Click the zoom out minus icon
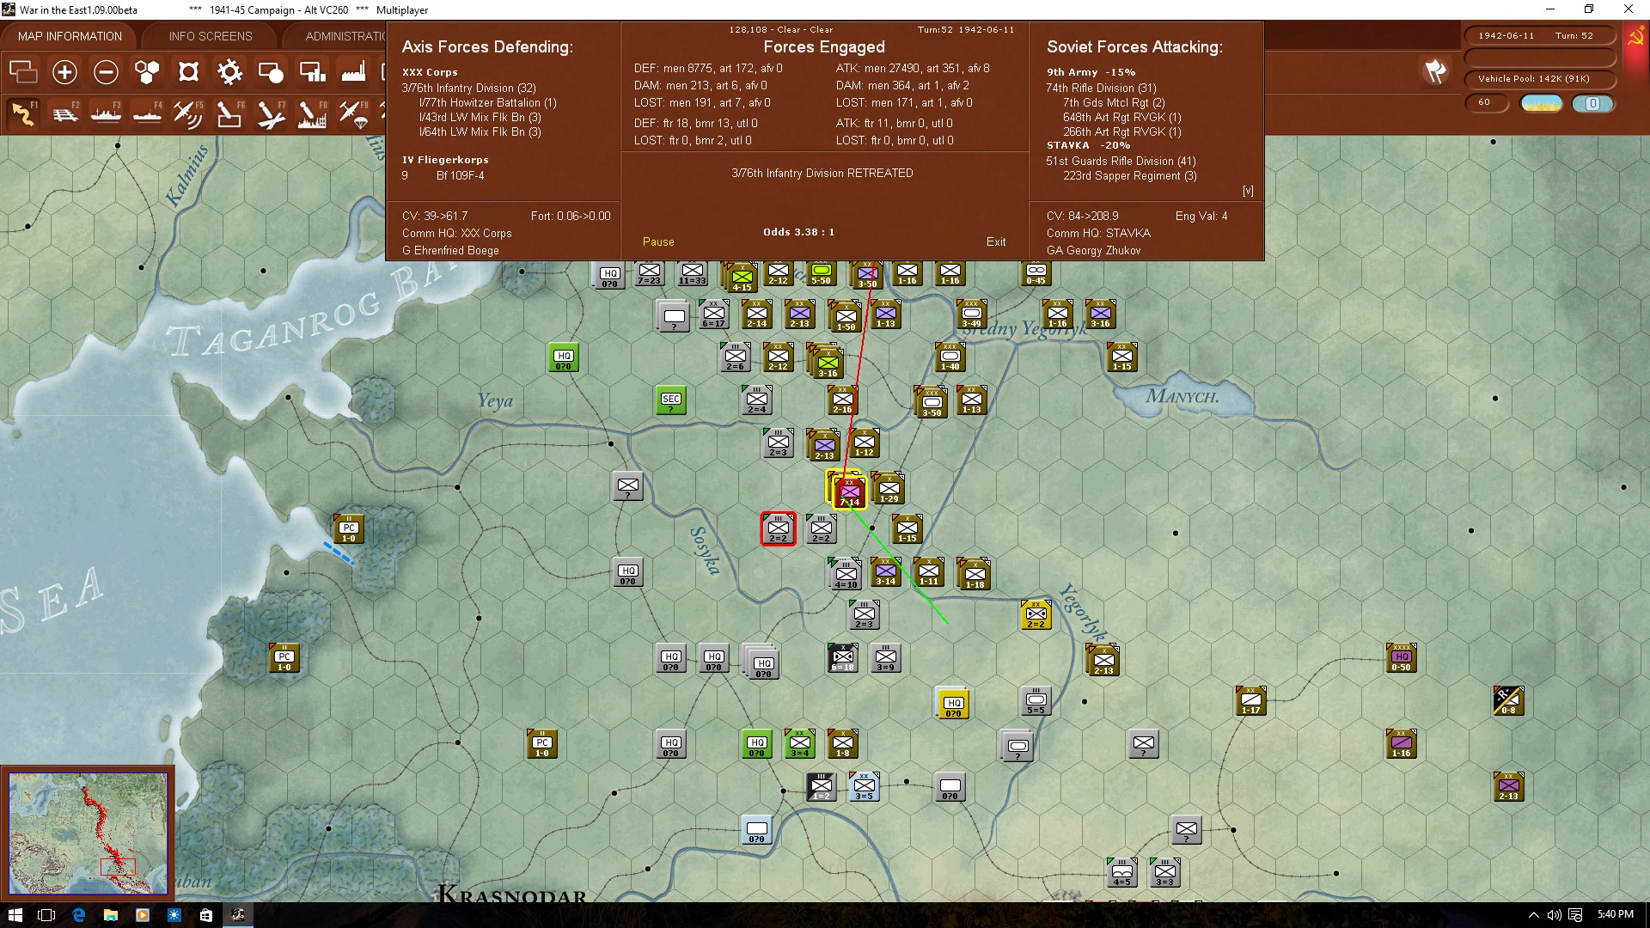This screenshot has width=1650, height=928. [x=106, y=72]
